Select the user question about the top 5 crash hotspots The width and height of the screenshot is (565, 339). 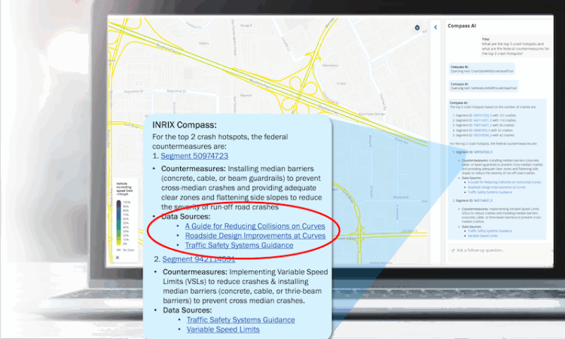[515, 46]
